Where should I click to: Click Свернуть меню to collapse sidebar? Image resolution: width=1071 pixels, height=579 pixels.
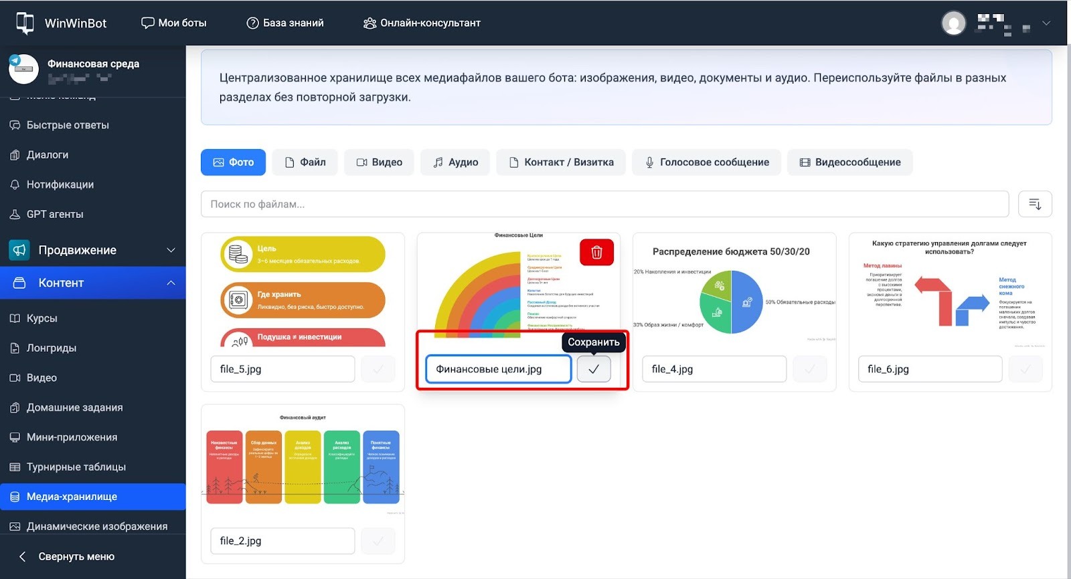76,556
